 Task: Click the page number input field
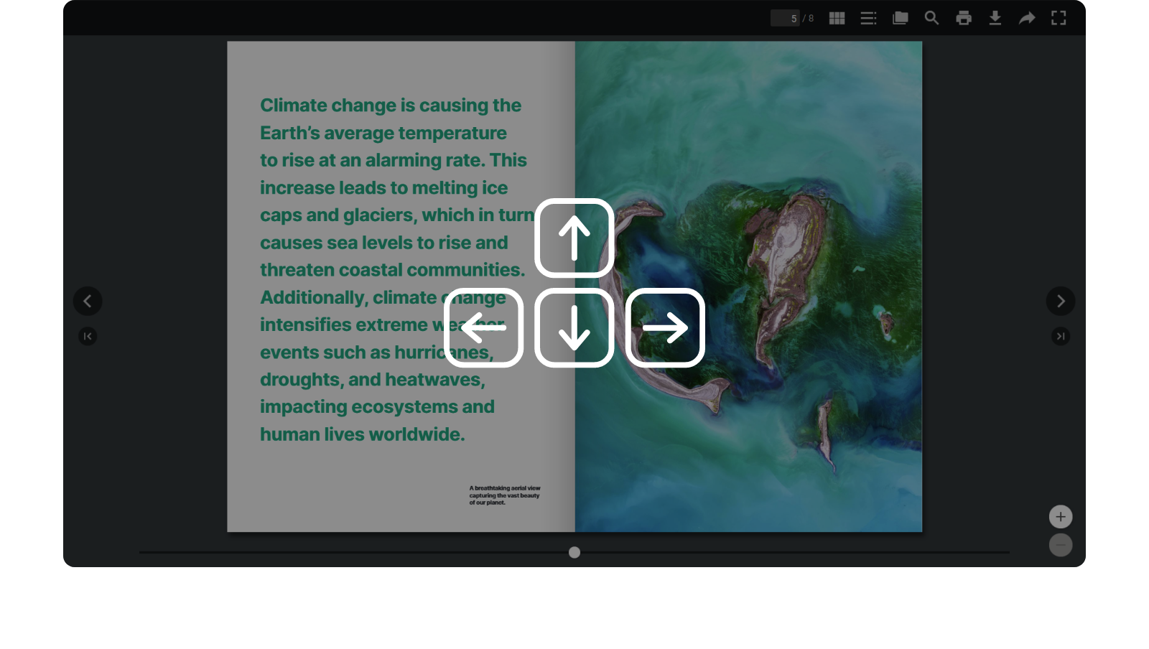tap(786, 18)
